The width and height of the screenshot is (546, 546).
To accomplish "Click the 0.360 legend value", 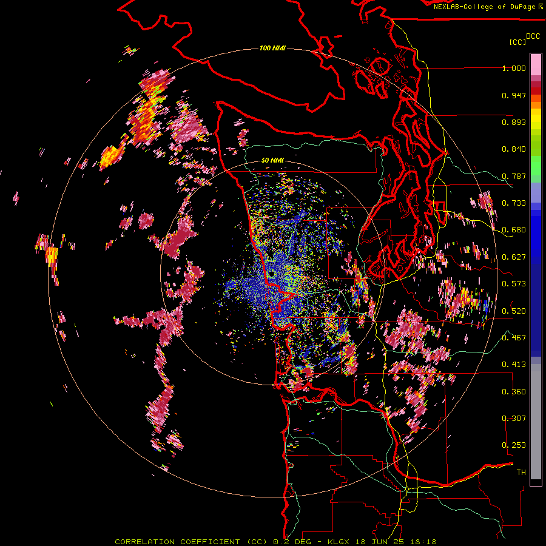I will (514, 391).
